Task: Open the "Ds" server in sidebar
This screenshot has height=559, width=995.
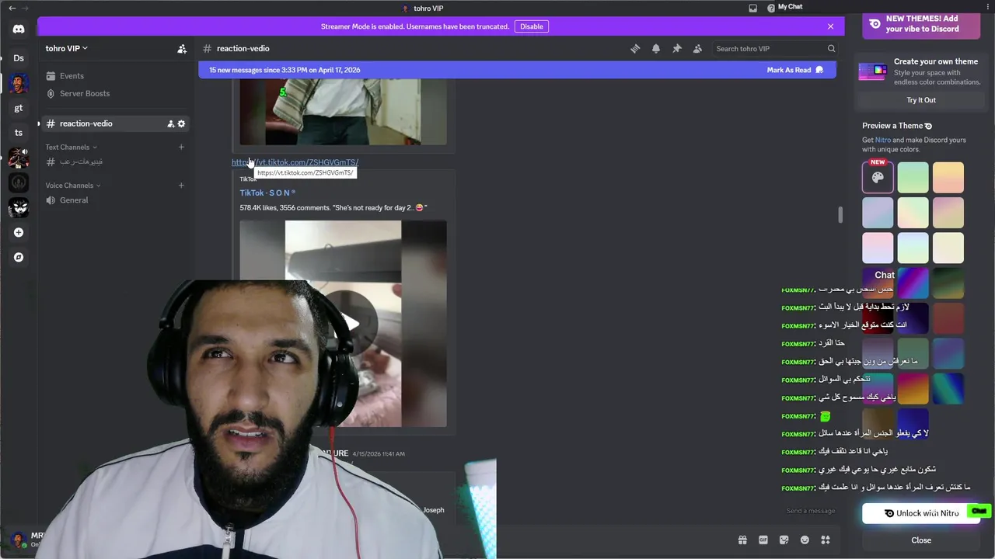Action: coord(19,58)
